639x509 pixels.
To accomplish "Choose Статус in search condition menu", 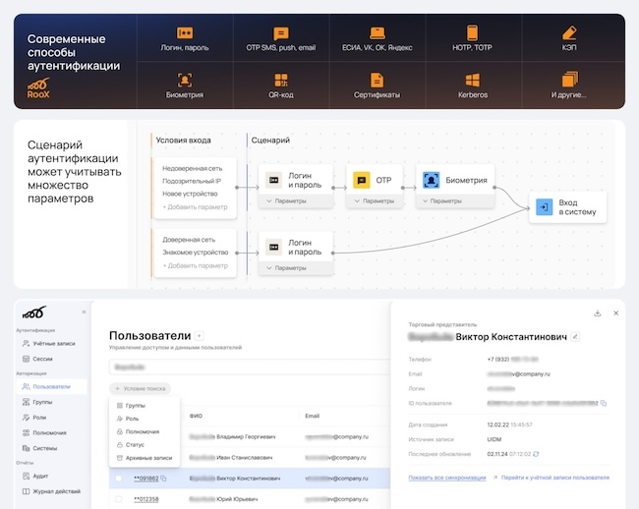I will click(145, 445).
